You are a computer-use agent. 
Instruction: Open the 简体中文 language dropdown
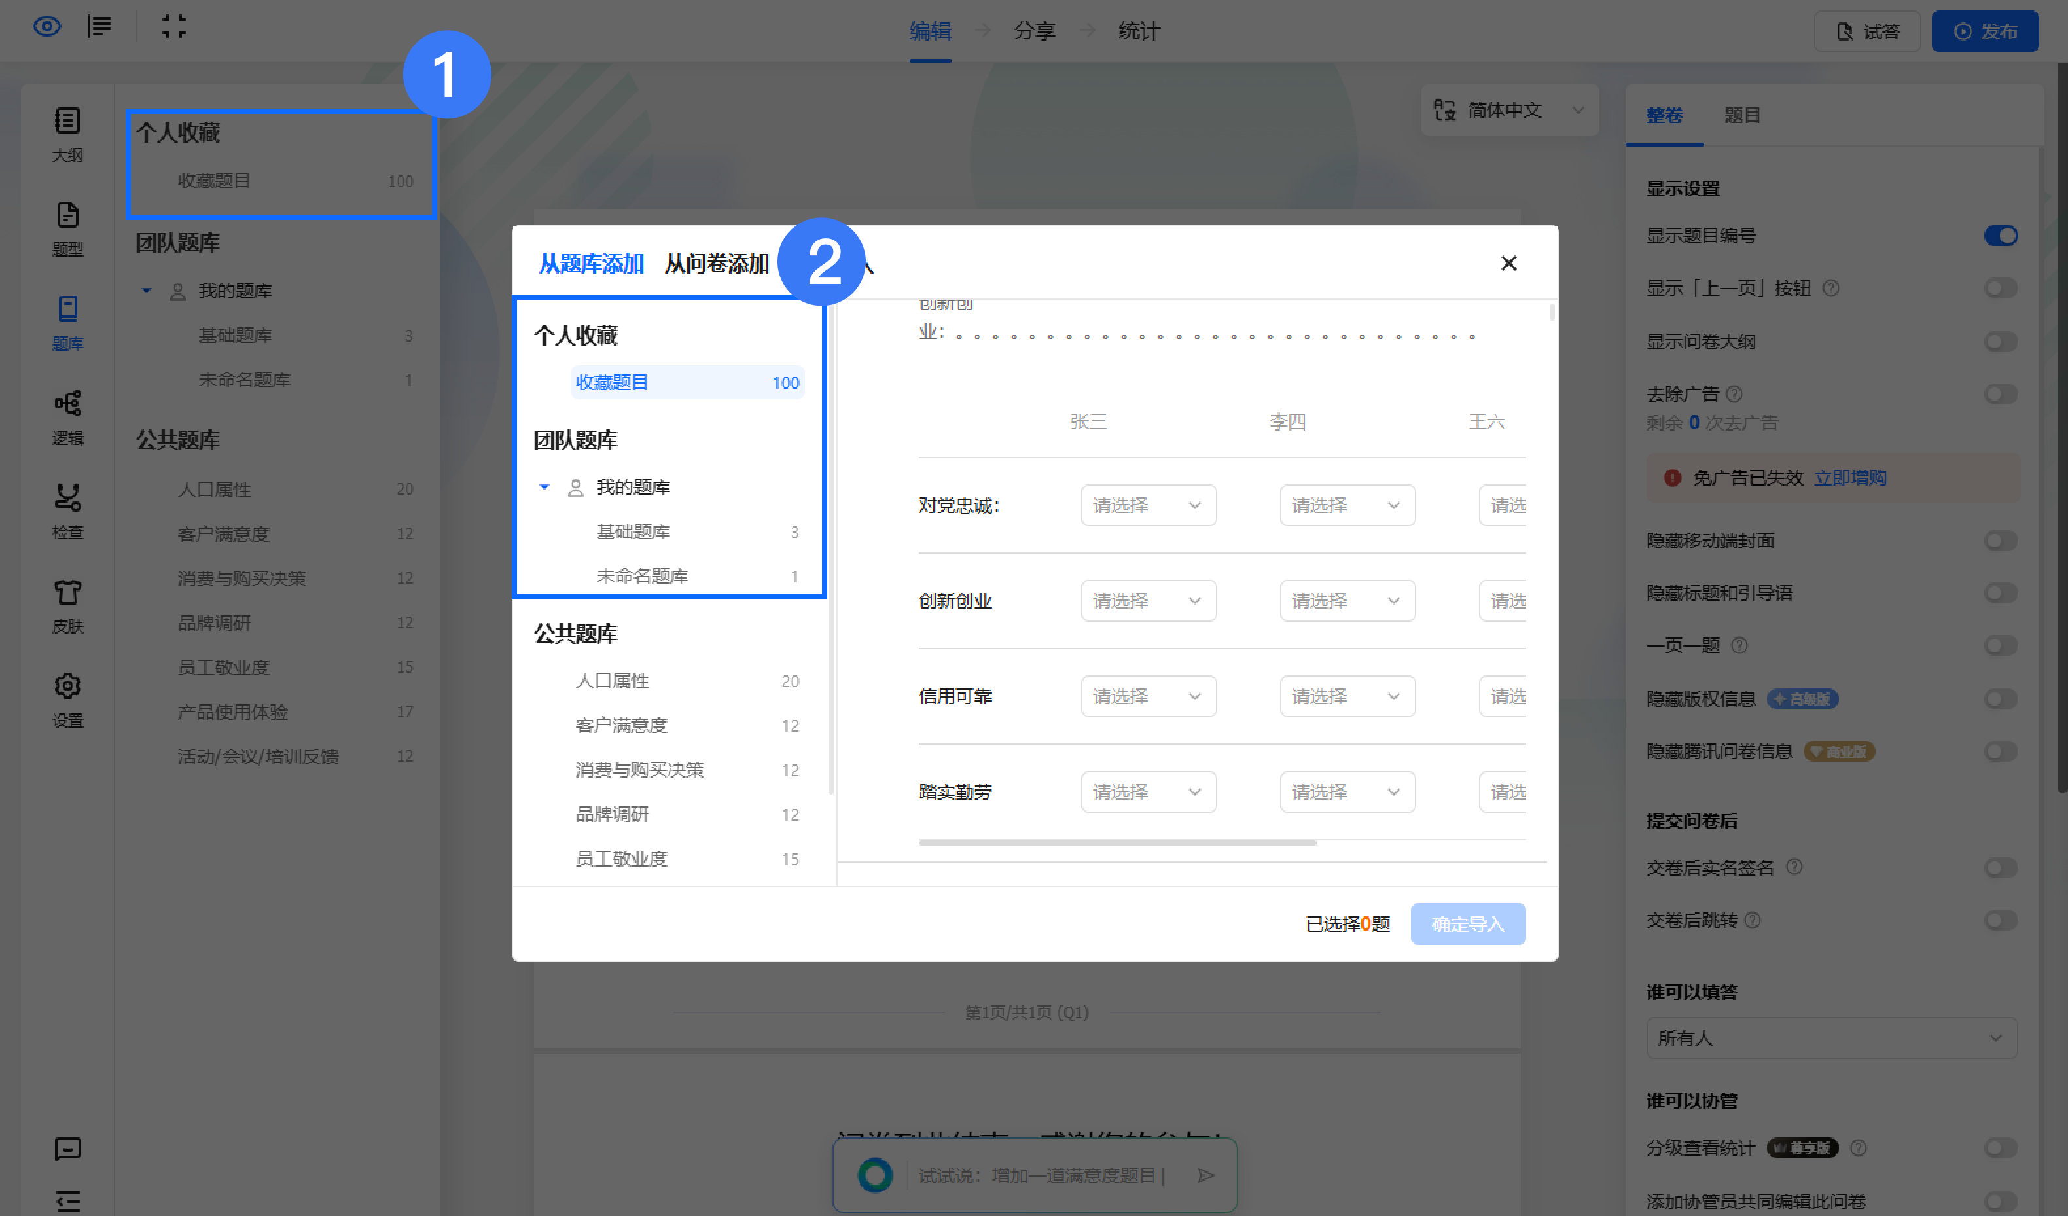[1510, 110]
